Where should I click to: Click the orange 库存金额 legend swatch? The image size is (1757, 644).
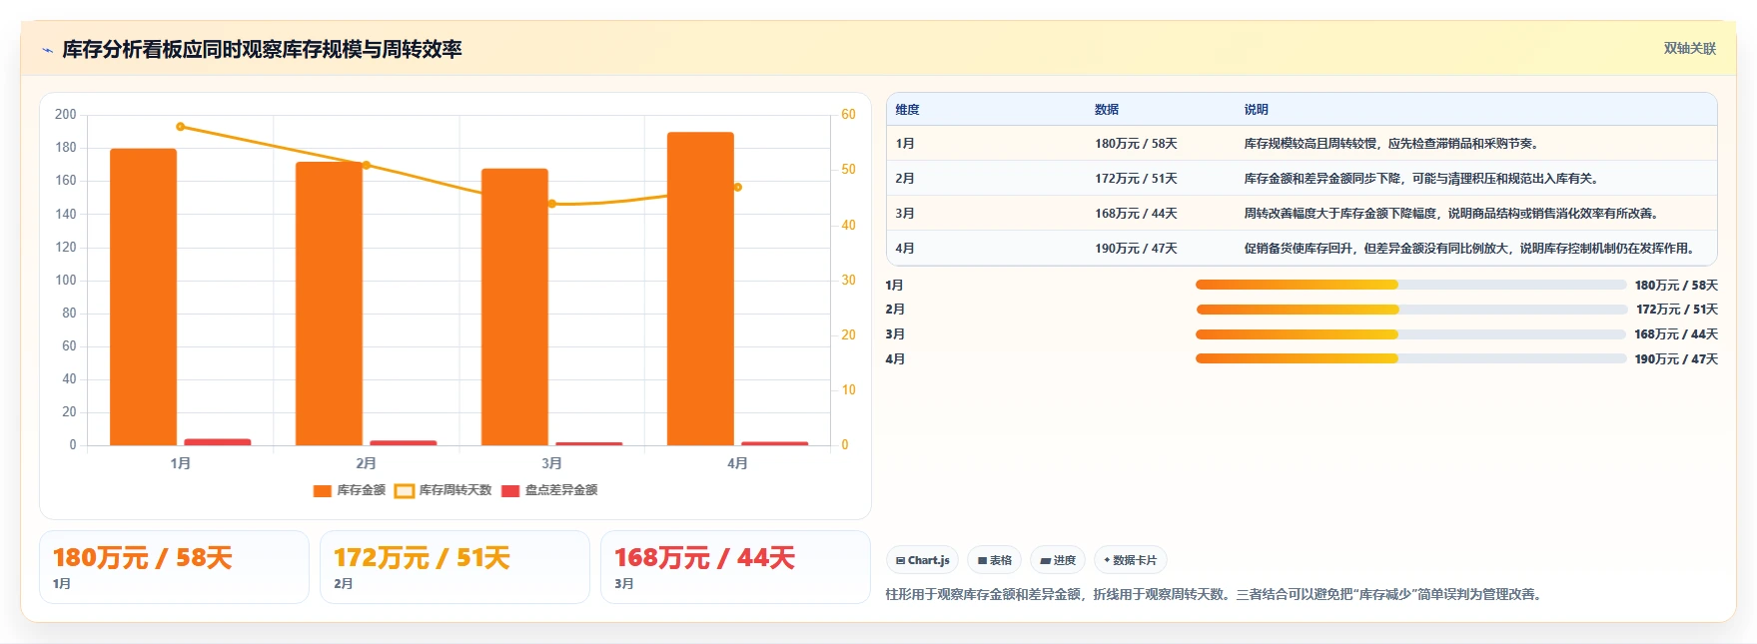323,490
